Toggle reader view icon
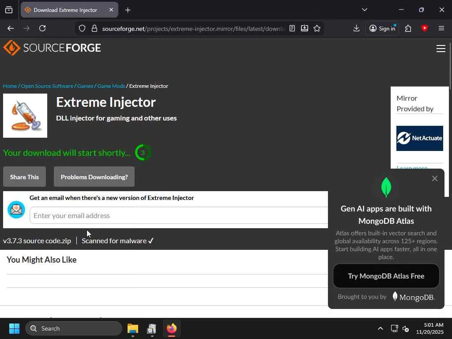The width and height of the screenshot is (452, 339). pyautogui.click(x=292, y=28)
